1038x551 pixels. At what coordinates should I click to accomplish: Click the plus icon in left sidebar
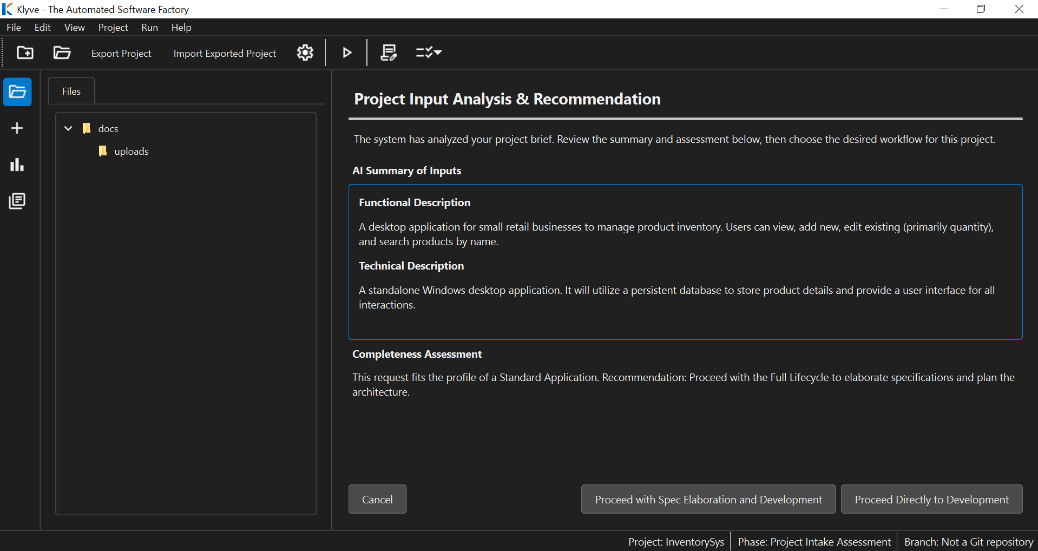tap(17, 128)
